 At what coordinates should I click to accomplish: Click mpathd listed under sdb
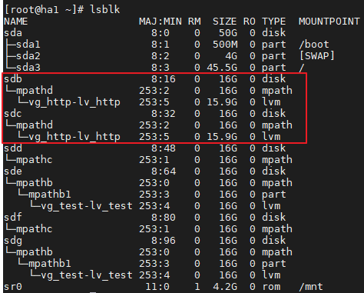pos(35,91)
